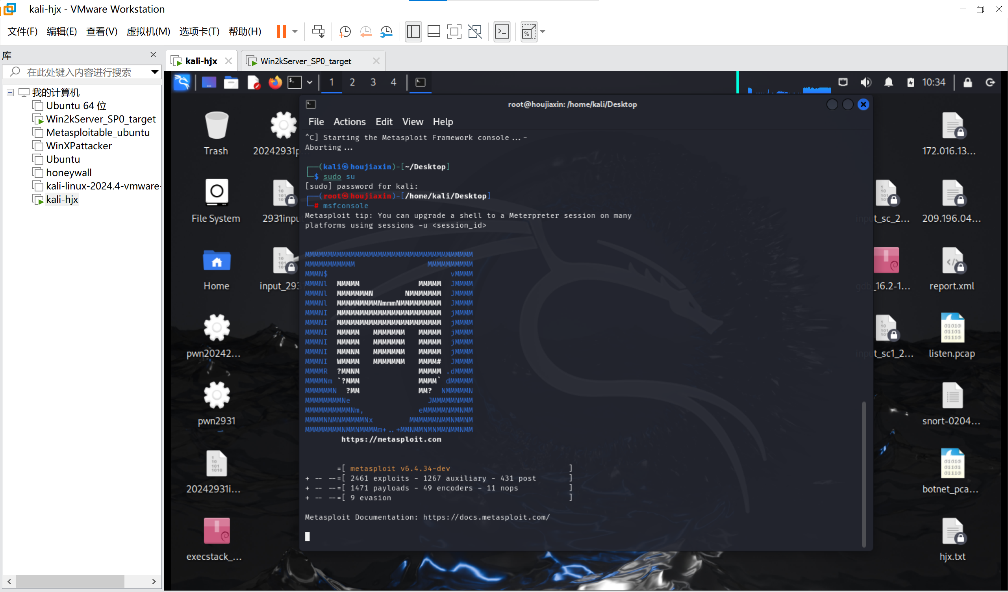The width and height of the screenshot is (1008, 592).
Task: Click the Kali log out icon
Action: [x=990, y=82]
